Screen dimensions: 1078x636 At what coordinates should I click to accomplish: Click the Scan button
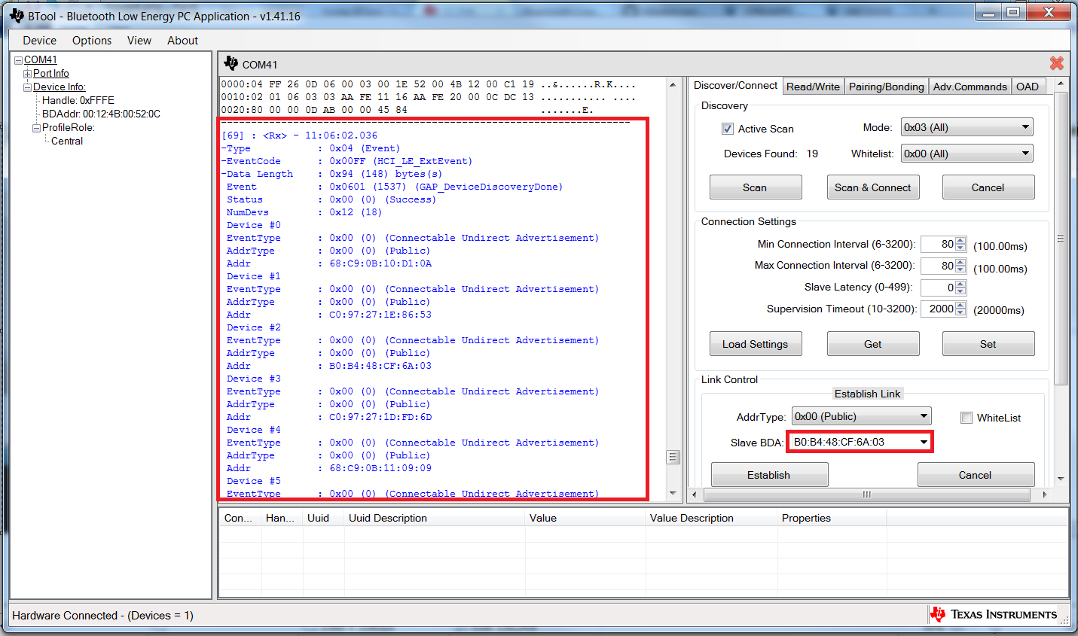coord(755,187)
